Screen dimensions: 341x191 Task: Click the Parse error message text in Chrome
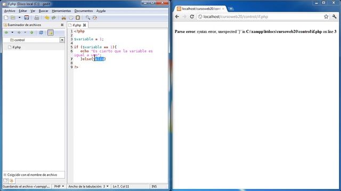[256, 32]
